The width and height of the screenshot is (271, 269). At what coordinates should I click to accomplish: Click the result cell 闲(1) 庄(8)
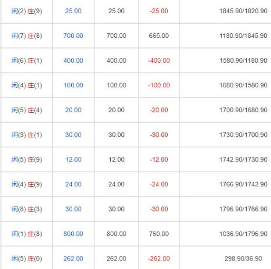tap(27, 234)
